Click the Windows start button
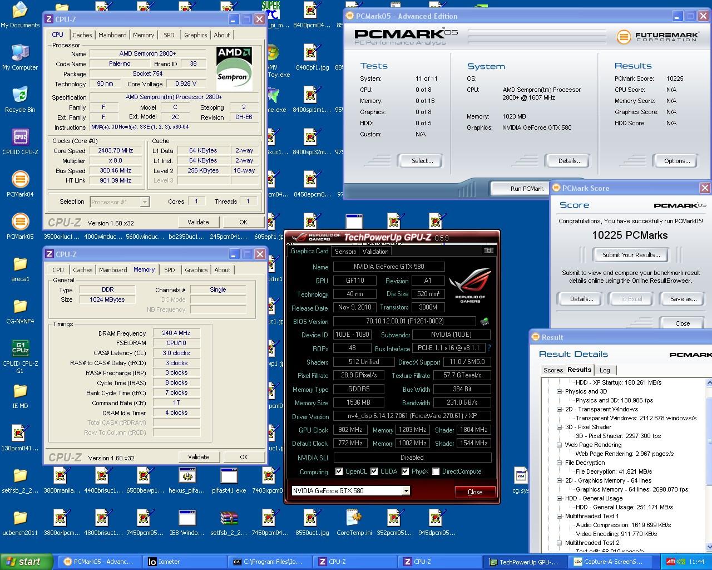 [x=26, y=562]
